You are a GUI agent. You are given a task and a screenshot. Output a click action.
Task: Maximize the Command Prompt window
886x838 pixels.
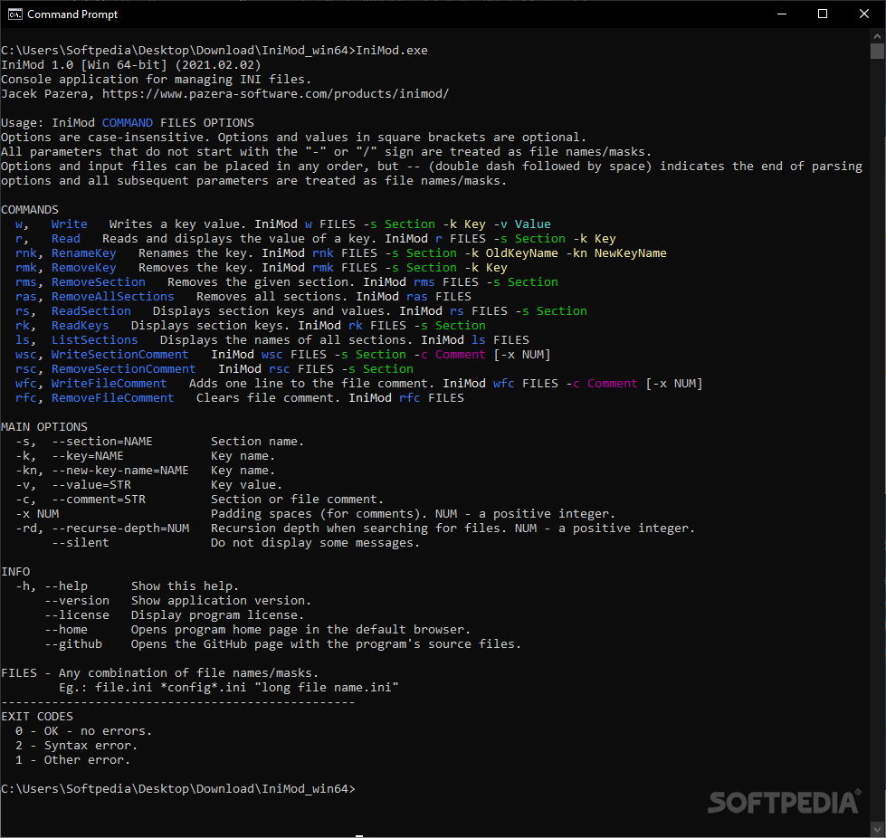[823, 14]
